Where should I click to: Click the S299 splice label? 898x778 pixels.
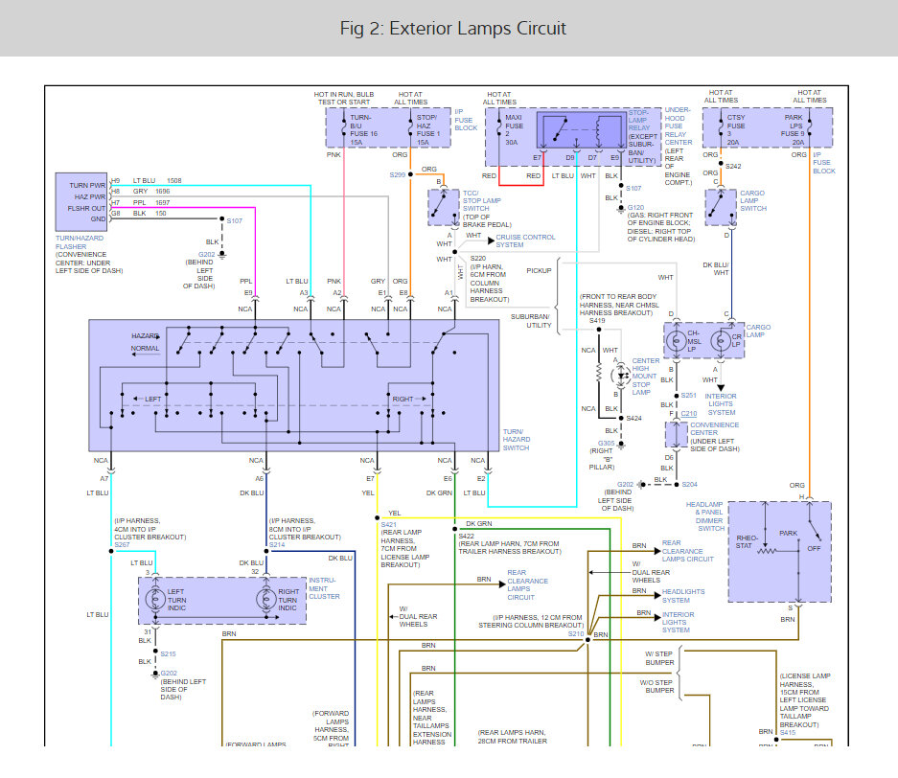tap(397, 174)
